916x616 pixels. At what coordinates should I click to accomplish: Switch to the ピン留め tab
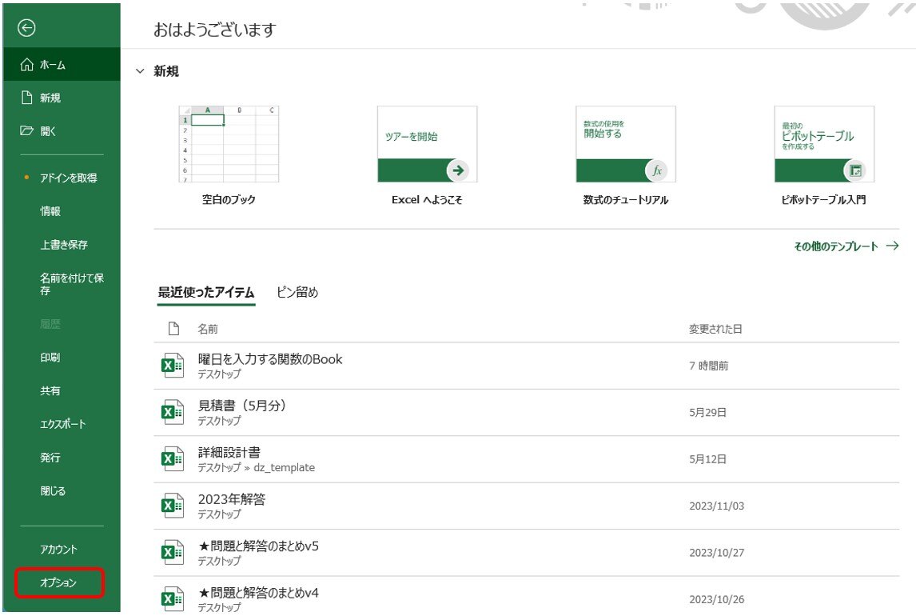point(297,292)
